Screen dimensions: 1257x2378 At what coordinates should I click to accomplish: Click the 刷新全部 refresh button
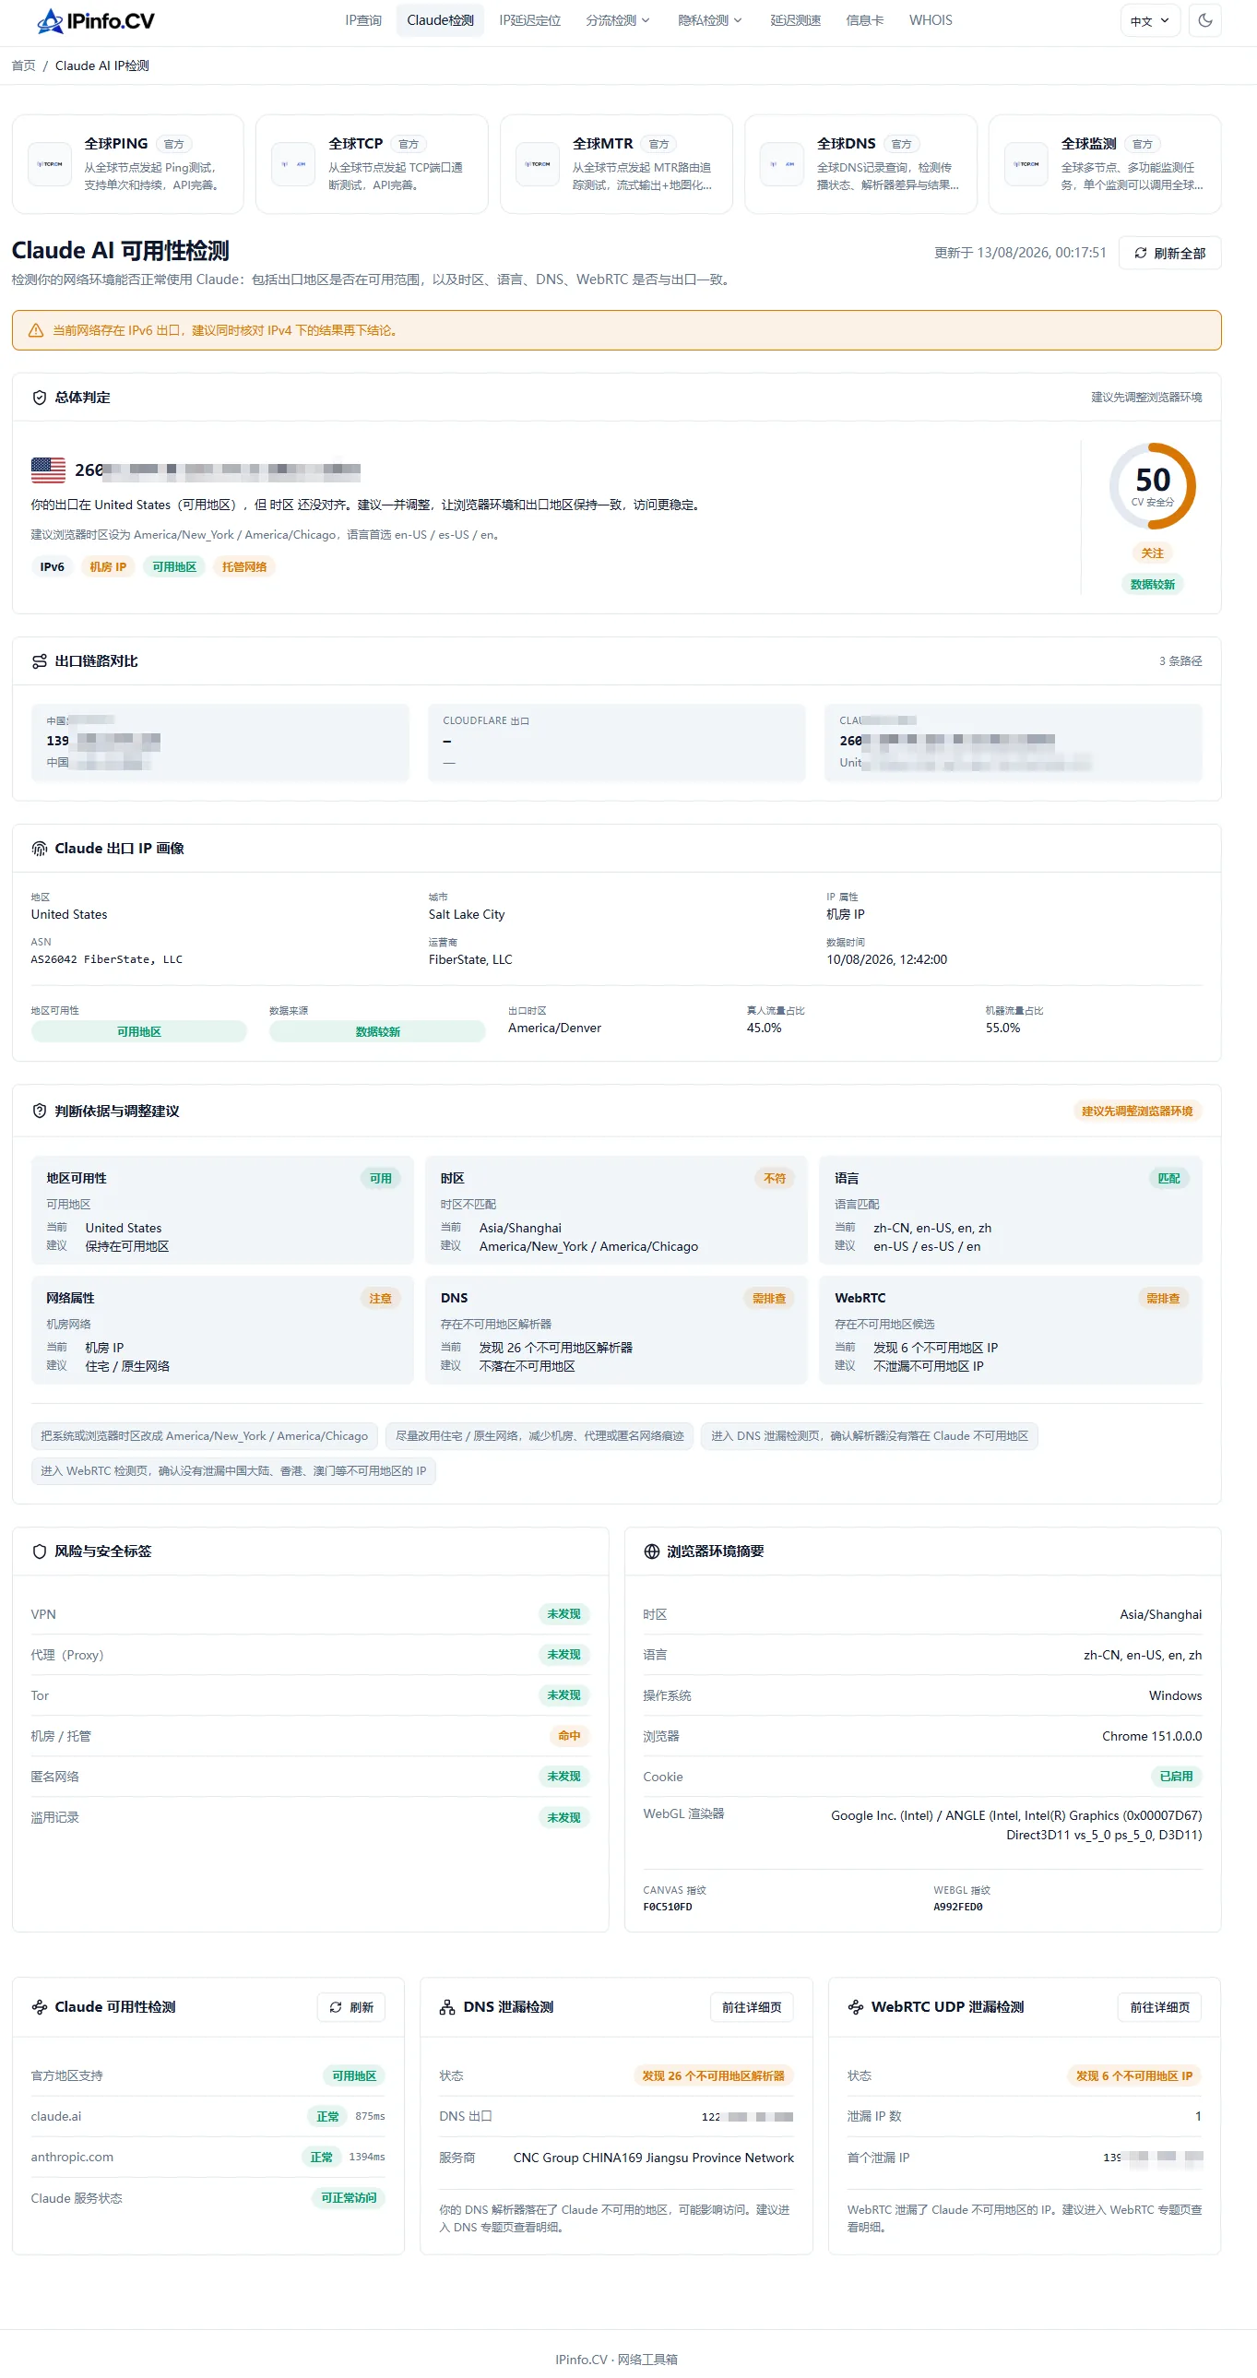pyautogui.click(x=1169, y=253)
